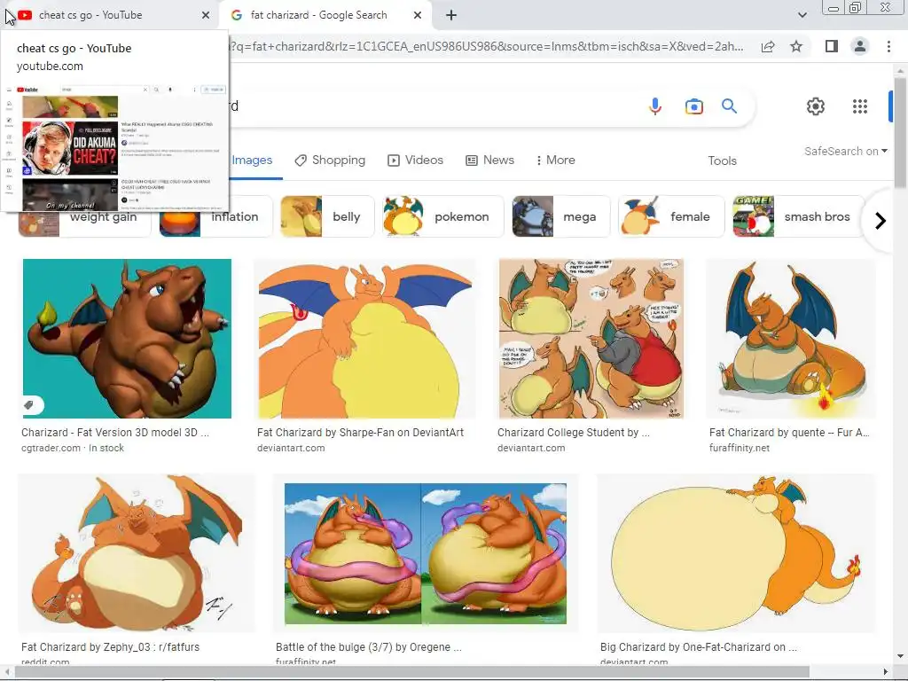This screenshot has height=681, width=908.
Task: Open Charizard Fat Version 3D model image
Action: [127, 339]
